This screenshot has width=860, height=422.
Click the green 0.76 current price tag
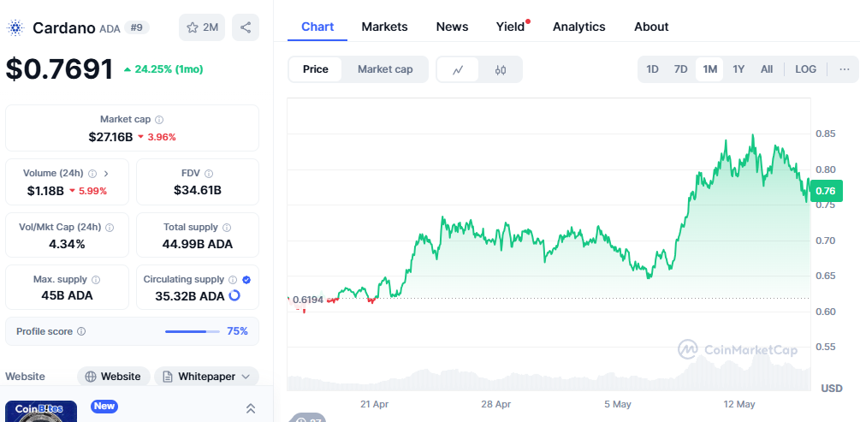[x=826, y=192]
